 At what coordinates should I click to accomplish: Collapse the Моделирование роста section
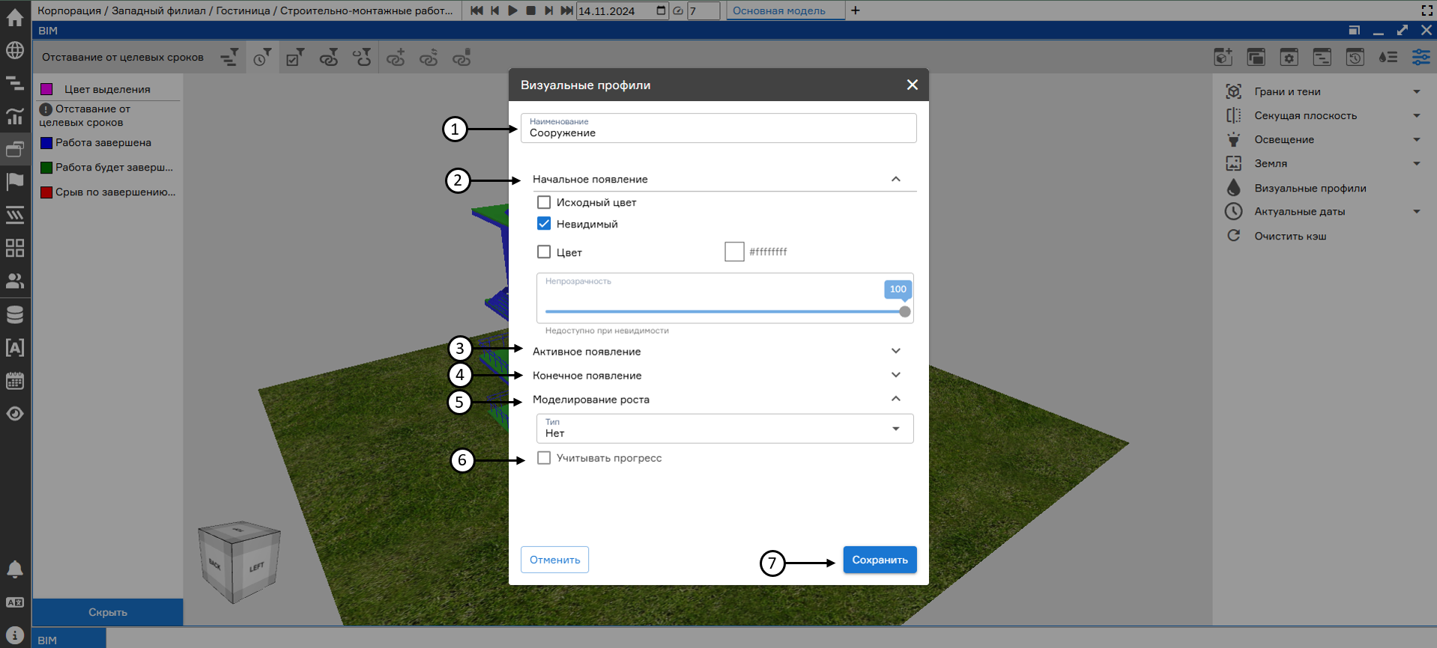click(x=896, y=399)
